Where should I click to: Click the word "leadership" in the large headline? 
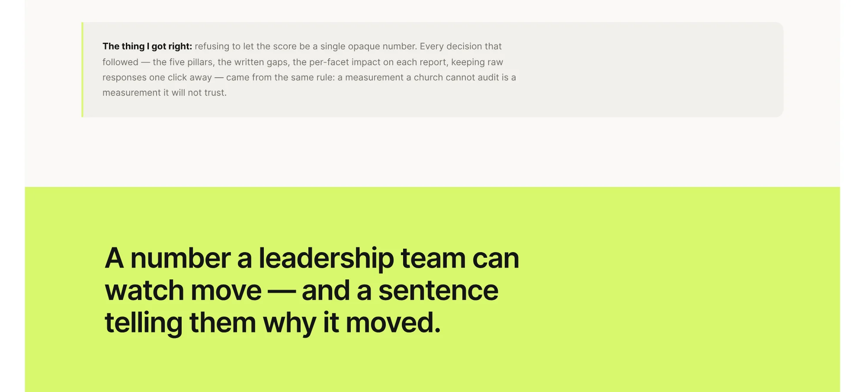[327, 258]
